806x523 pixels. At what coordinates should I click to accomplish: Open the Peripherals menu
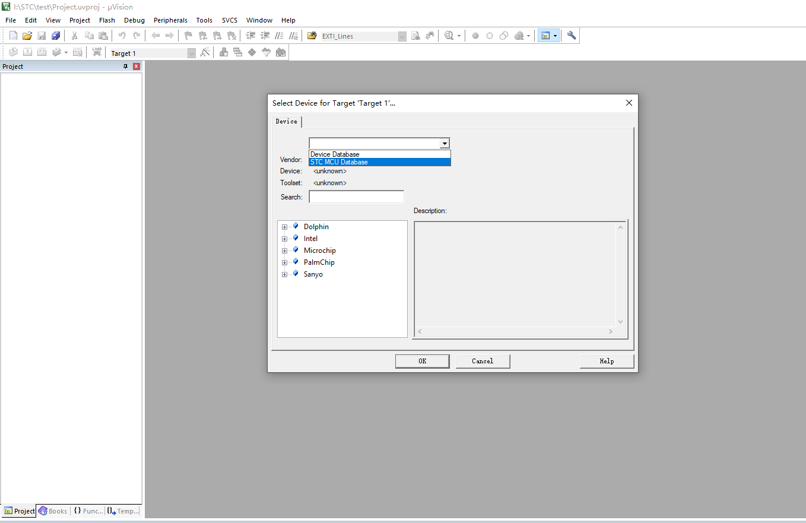[x=171, y=20]
